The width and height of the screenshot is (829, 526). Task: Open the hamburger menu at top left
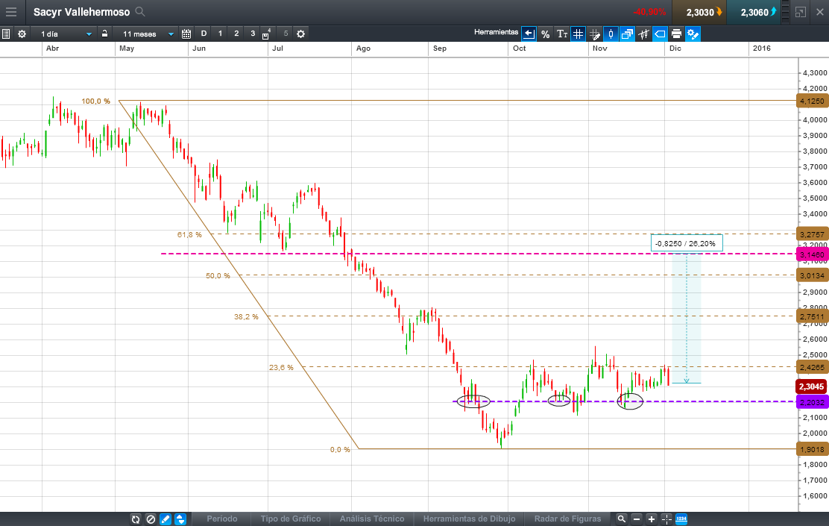[x=11, y=12]
